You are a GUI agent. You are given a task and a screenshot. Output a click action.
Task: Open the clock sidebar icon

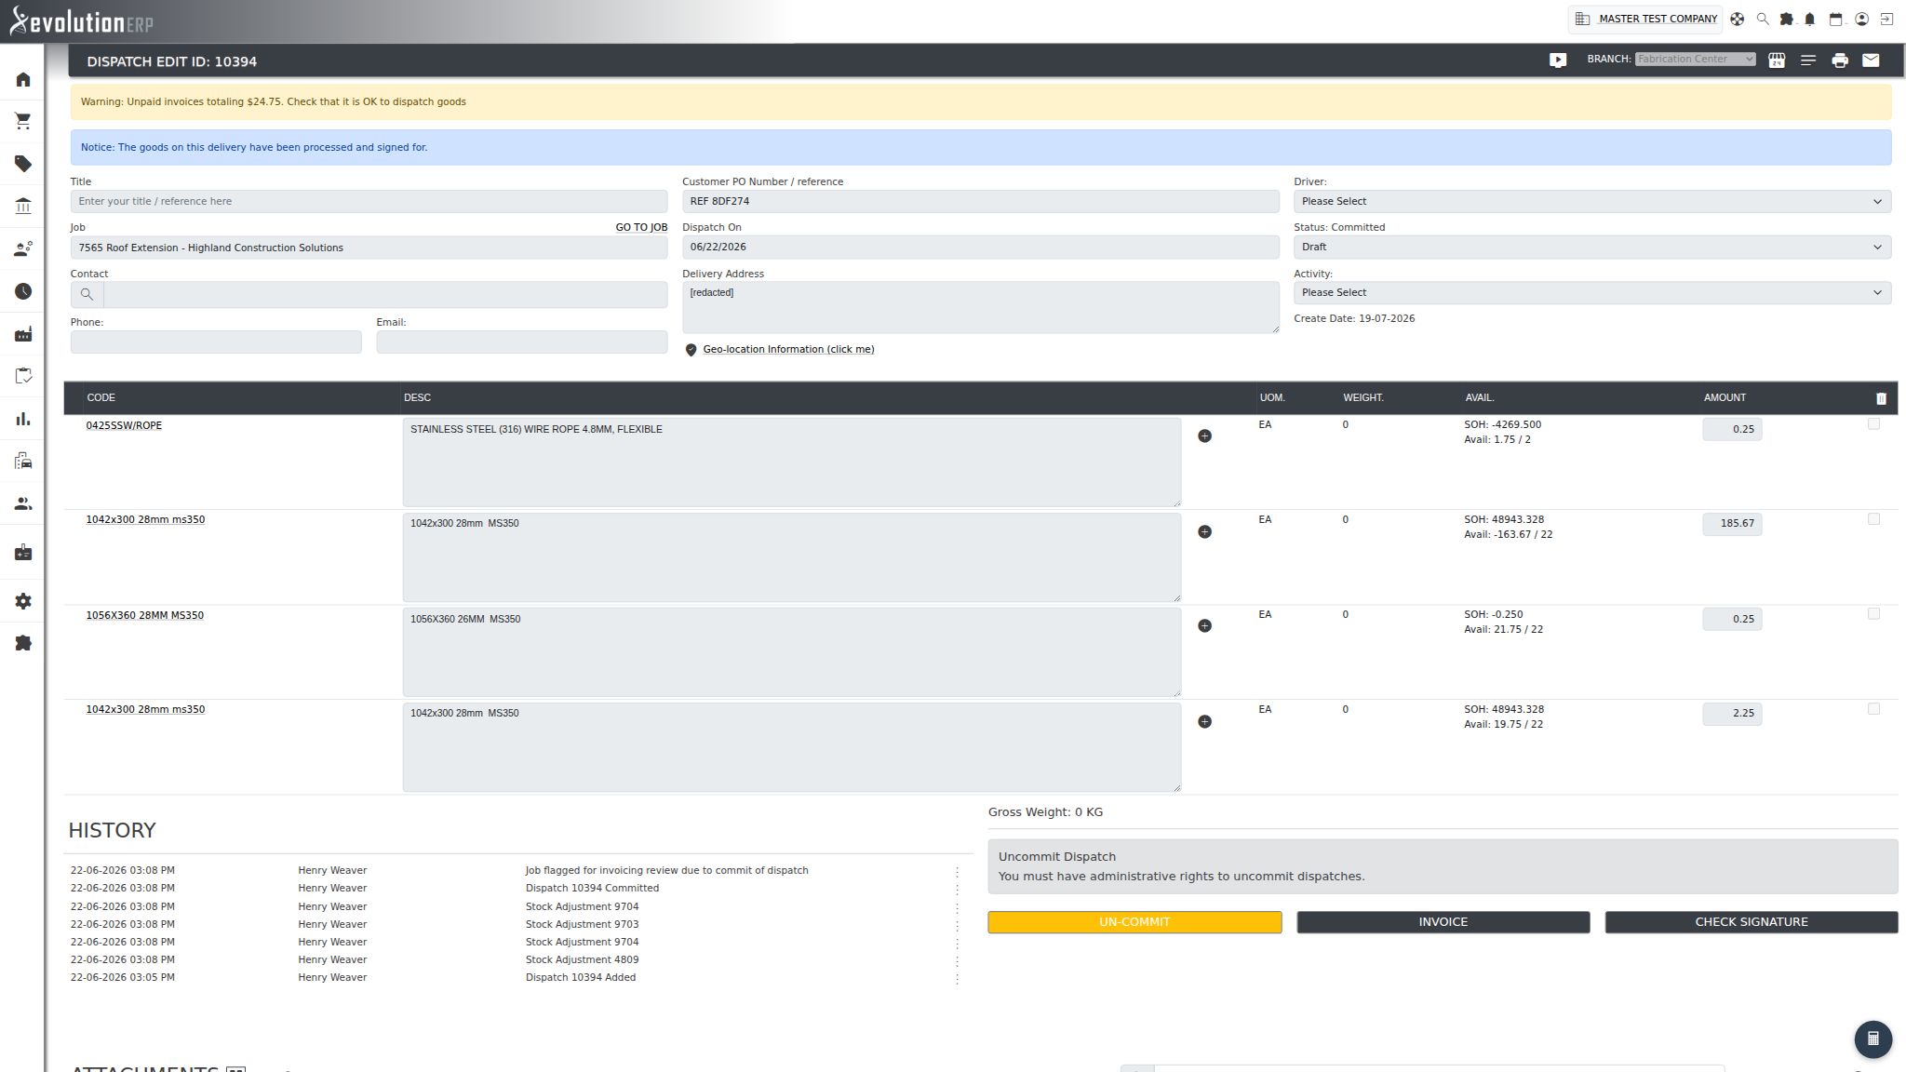pos(23,292)
